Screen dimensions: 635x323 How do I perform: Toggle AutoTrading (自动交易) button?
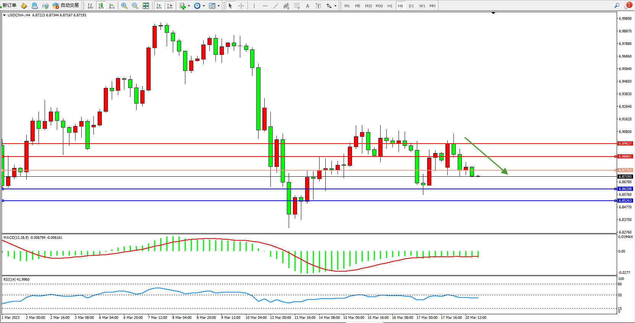click(x=66, y=6)
